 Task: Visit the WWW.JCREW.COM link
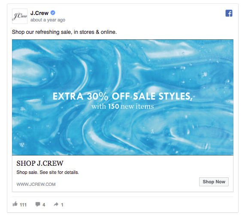pyautogui.click(x=36, y=184)
